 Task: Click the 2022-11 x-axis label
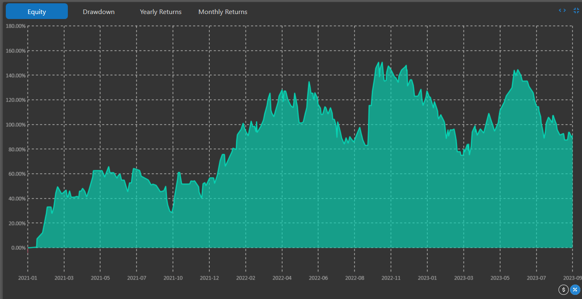(391, 278)
